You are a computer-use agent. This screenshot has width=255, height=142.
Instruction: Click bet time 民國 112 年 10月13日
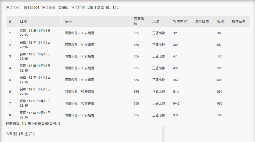pyautogui.click(x=103, y=8)
